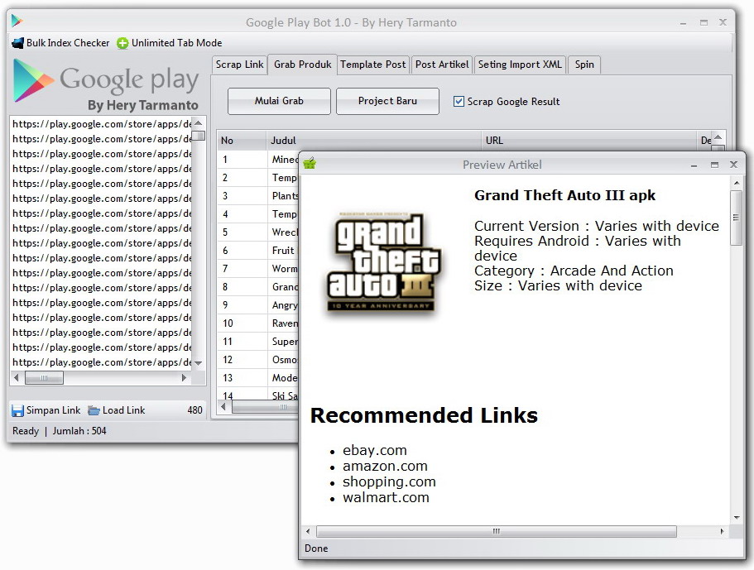Switch to Seting Import XML tab
Screen dimensions: 754x570
pyautogui.click(x=520, y=65)
